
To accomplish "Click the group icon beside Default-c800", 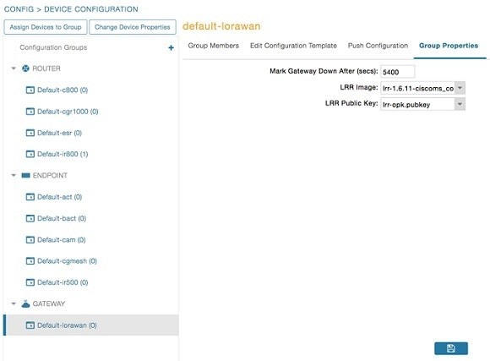I will 30,90.
